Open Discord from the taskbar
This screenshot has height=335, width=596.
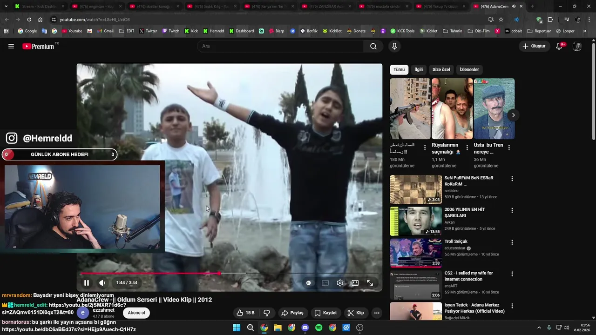[305, 328]
